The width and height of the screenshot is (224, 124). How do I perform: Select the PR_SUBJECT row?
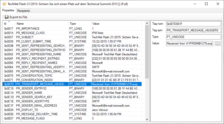pos(72,37)
